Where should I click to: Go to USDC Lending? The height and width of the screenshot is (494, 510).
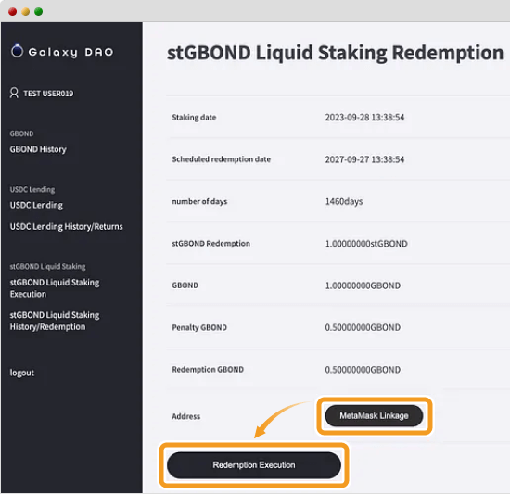36,205
